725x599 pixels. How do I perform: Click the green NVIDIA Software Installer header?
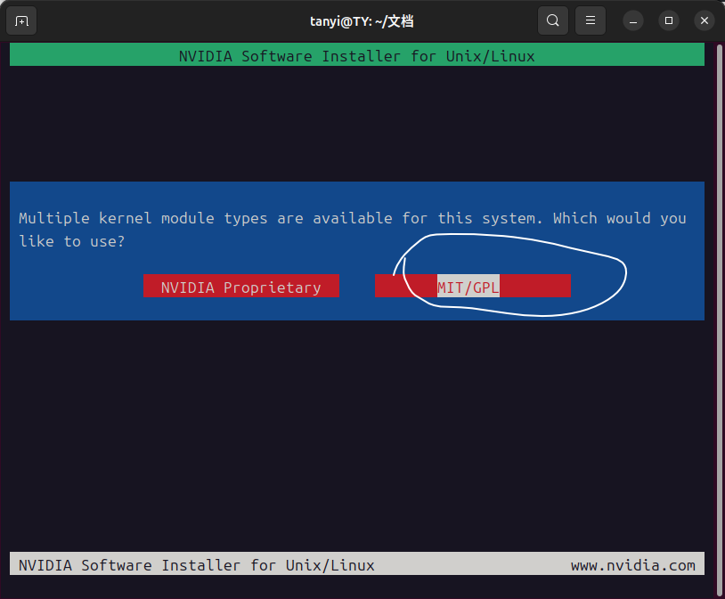tap(357, 54)
